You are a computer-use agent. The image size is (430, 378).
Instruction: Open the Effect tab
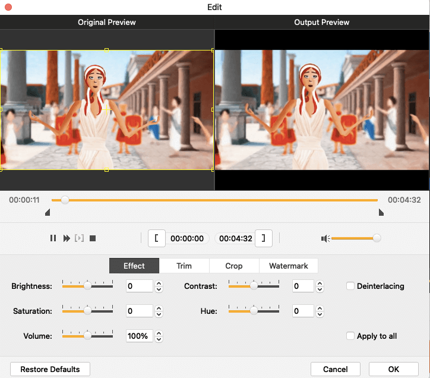134,266
